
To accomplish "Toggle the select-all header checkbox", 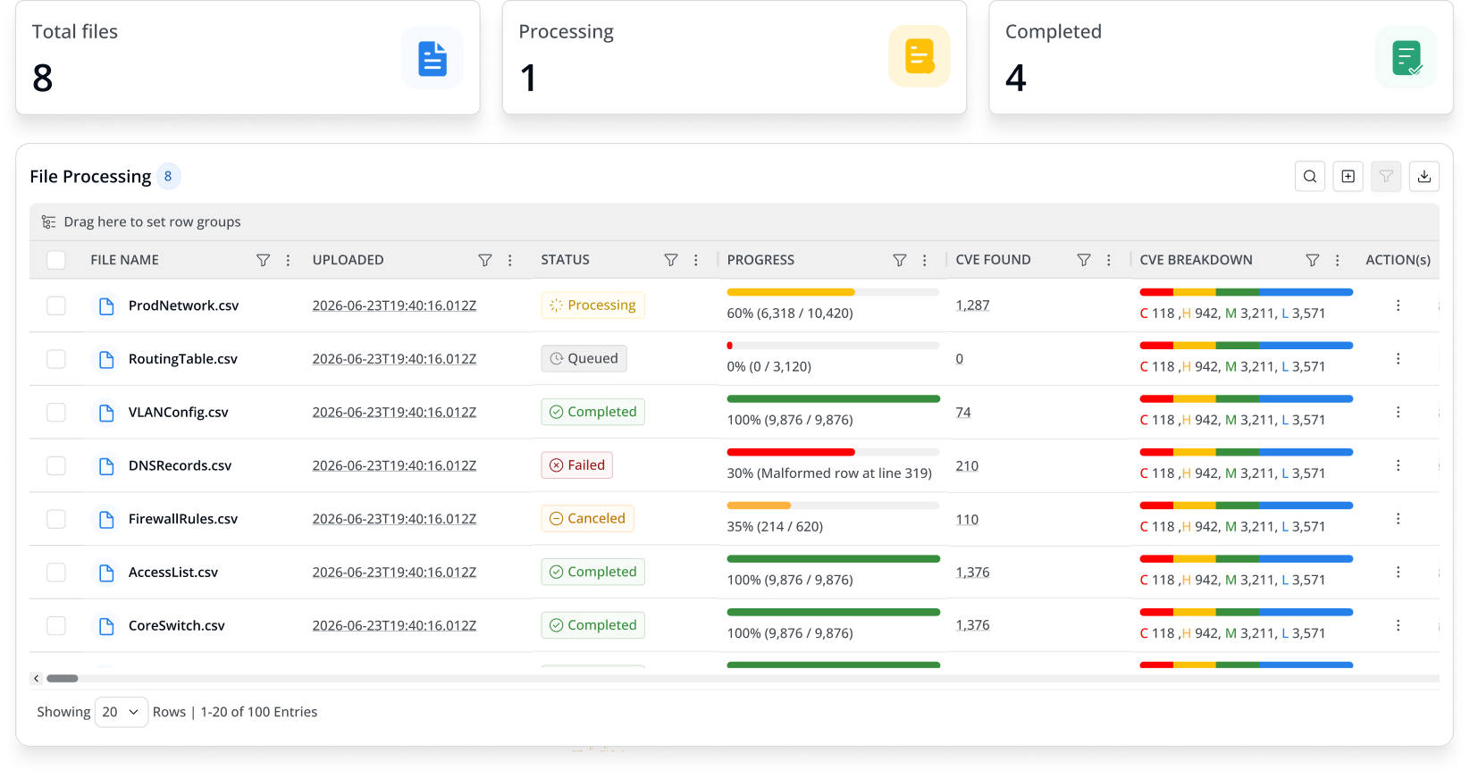I will (x=56, y=260).
